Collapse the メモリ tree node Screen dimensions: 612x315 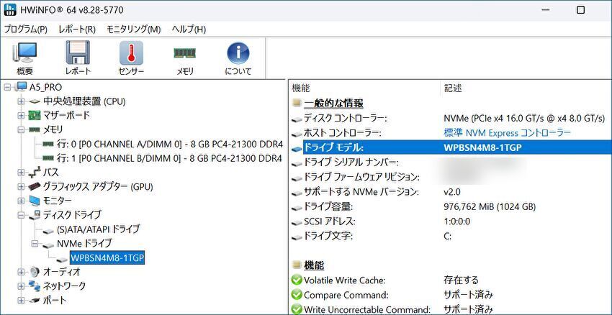[x=21, y=130]
